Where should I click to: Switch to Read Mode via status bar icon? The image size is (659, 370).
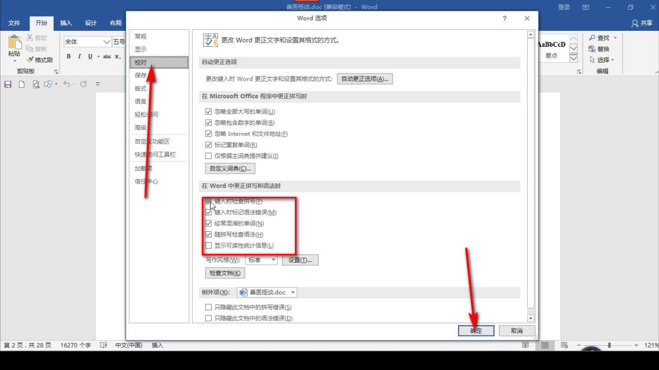(525, 345)
